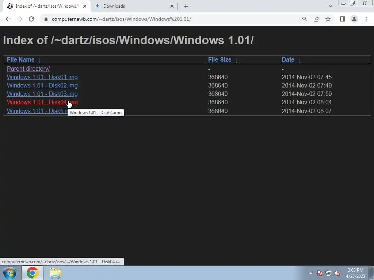Open Chrome three-dot menu
374x280 pixels.
tap(366, 19)
